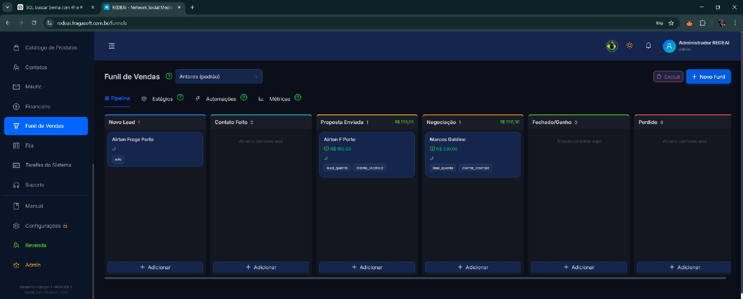743x299 pixels.
Task: Open the Métricas tab
Action: coord(279,99)
